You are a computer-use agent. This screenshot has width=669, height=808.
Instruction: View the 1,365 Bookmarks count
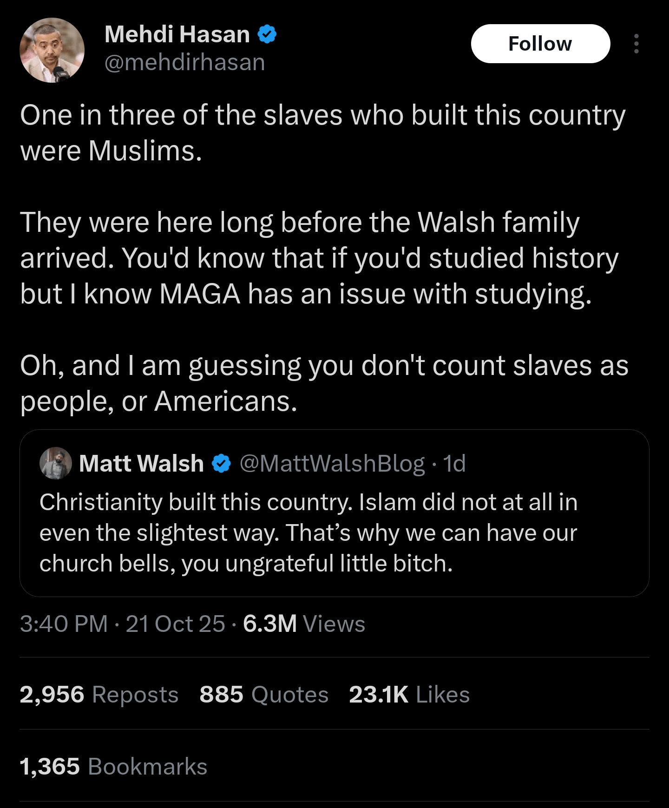pos(113,766)
